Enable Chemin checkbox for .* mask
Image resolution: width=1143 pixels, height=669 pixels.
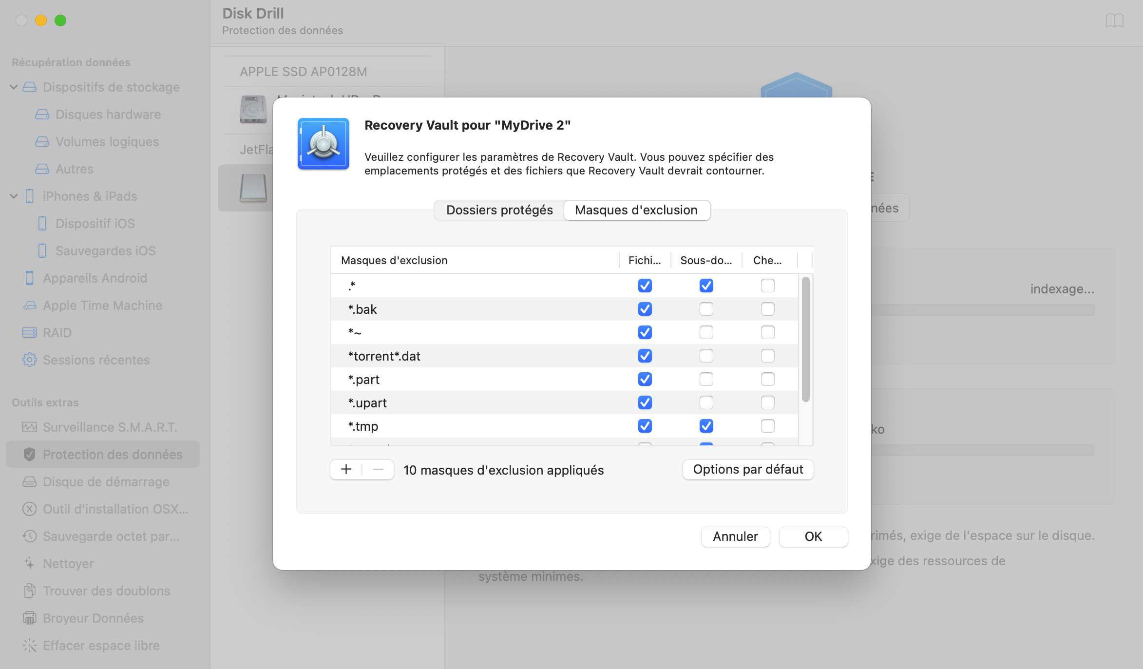tap(768, 286)
